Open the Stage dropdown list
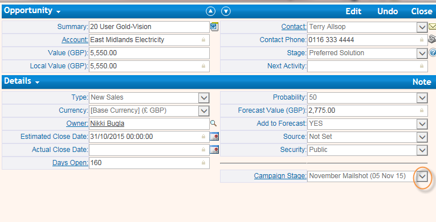This screenshot has height=222, width=436. 422,53
